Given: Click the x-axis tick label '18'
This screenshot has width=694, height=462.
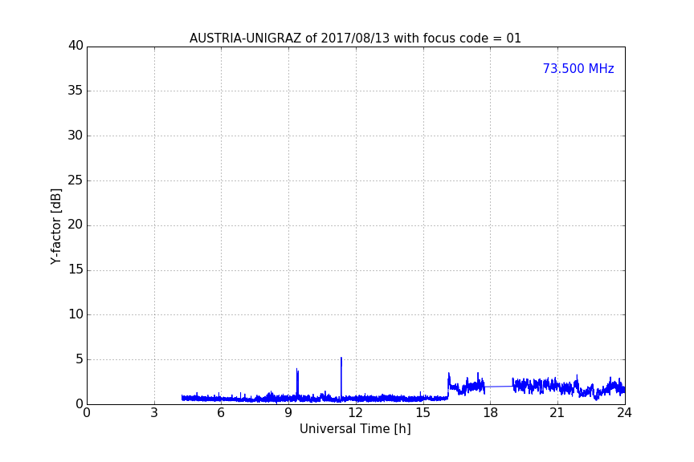Looking at the screenshot, I should [x=491, y=413].
